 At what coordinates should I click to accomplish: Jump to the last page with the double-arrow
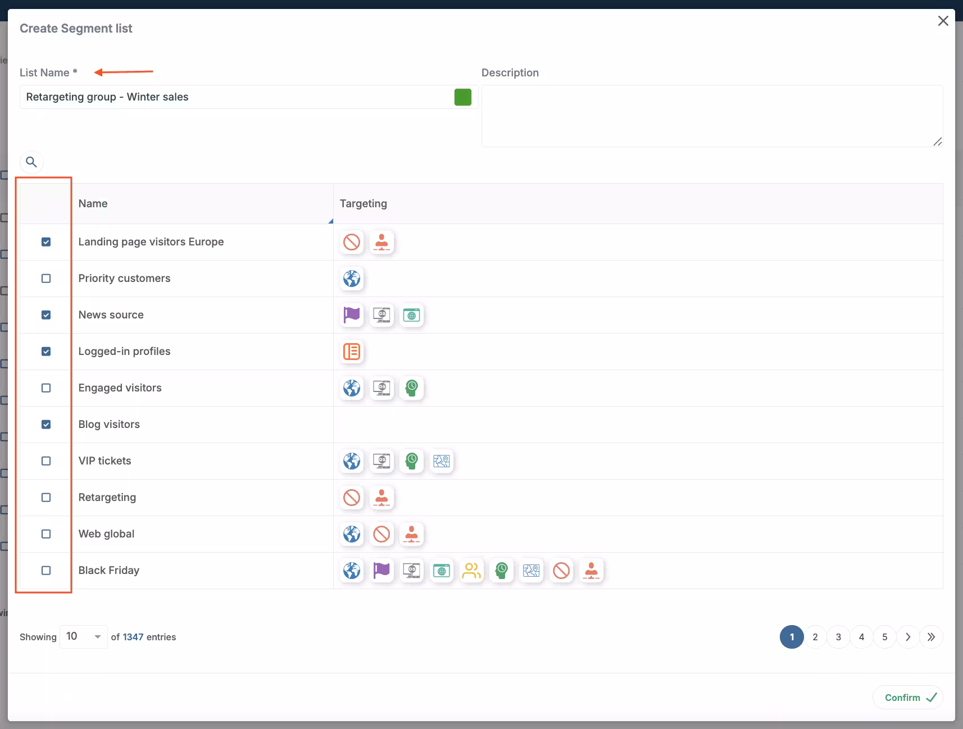[x=932, y=636]
